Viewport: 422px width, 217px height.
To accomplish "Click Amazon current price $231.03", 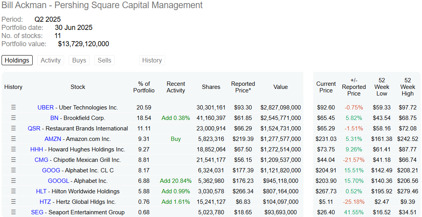I will [x=326, y=139].
